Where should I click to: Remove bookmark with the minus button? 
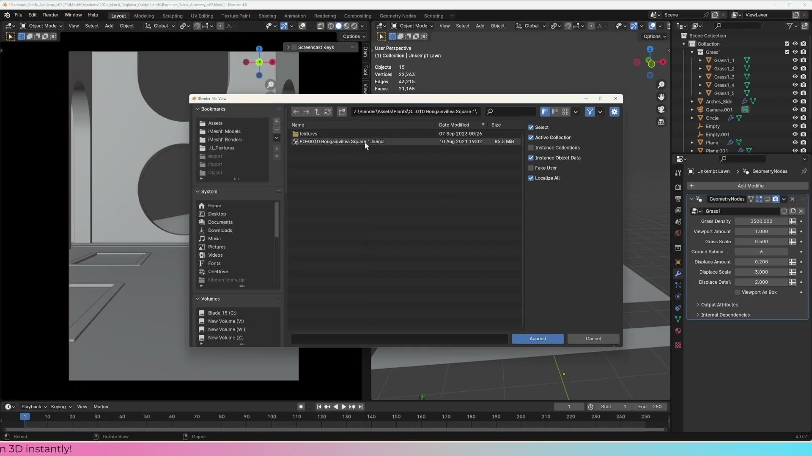pyautogui.click(x=277, y=130)
